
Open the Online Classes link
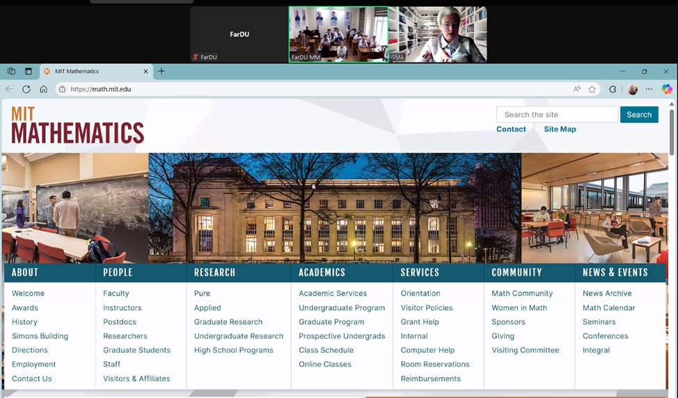tap(325, 365)
